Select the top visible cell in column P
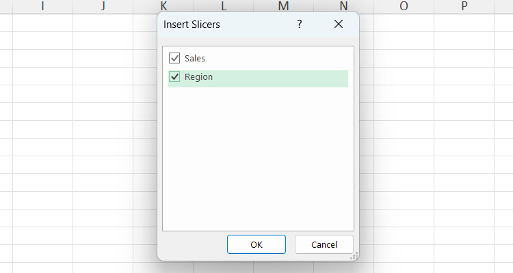Image resolution: width=513 pixels, height=273 pixels. point(464,23)
